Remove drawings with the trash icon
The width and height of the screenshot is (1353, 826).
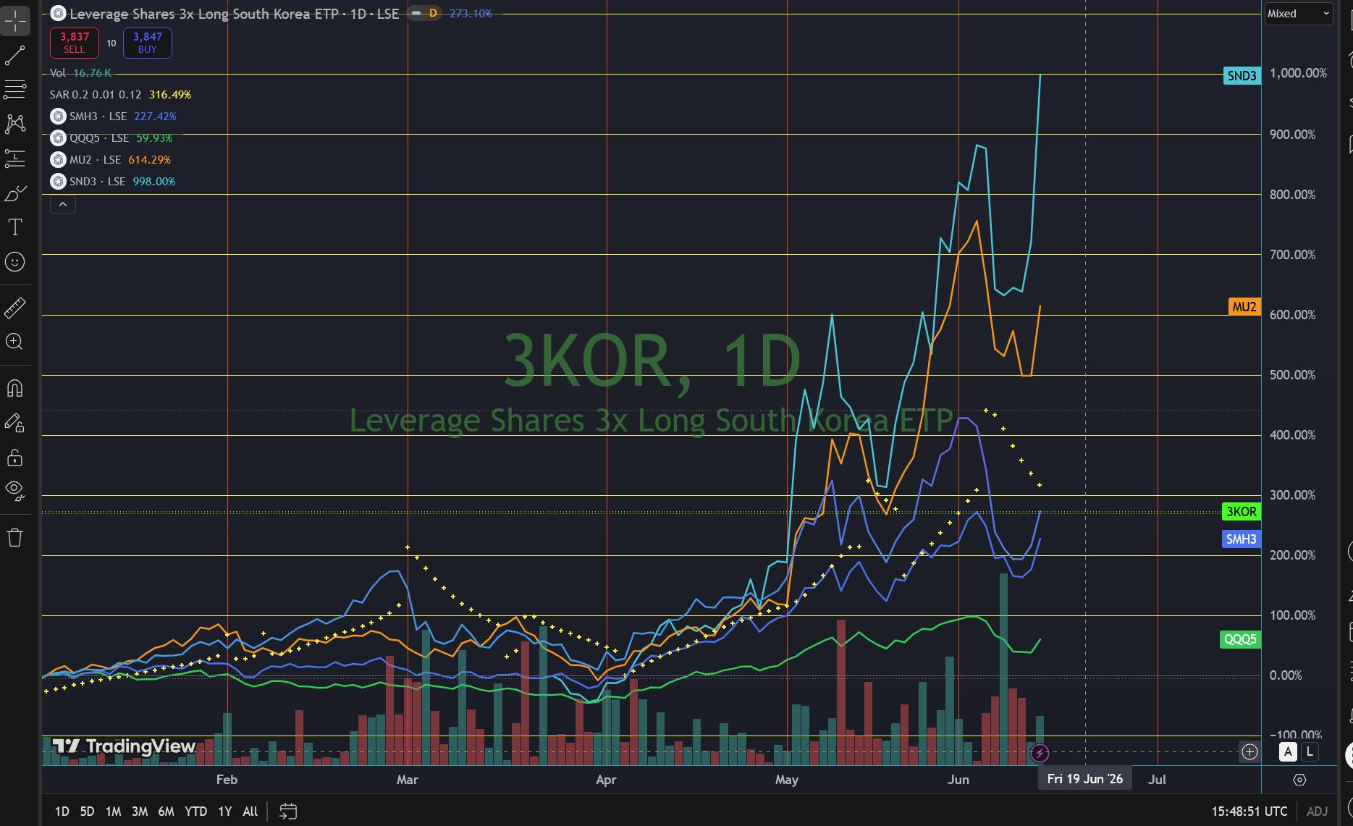point(15,537)
